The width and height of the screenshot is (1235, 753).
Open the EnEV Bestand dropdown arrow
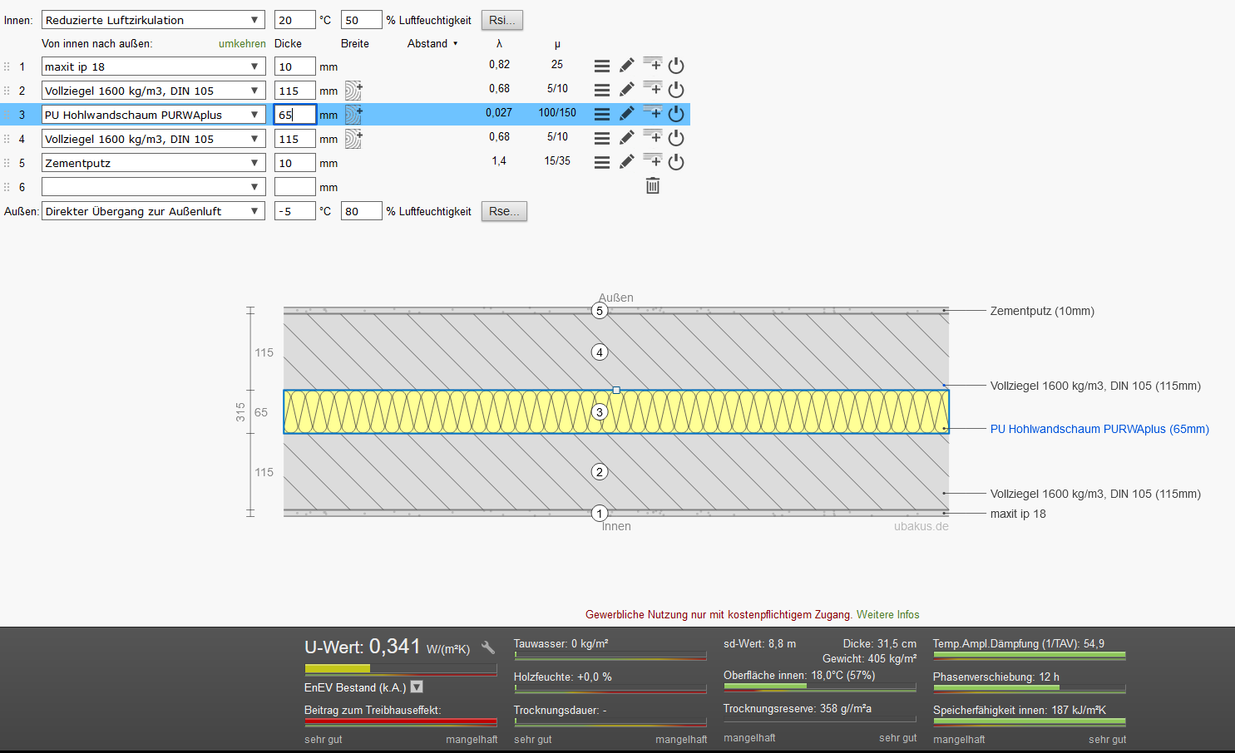tap(417, 687)
